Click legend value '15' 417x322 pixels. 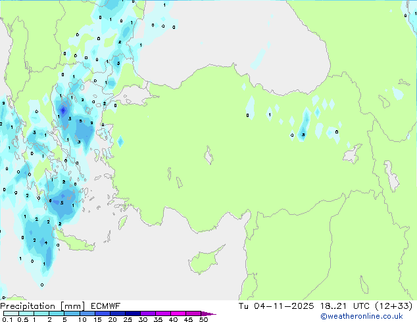(x=97, y=319)
